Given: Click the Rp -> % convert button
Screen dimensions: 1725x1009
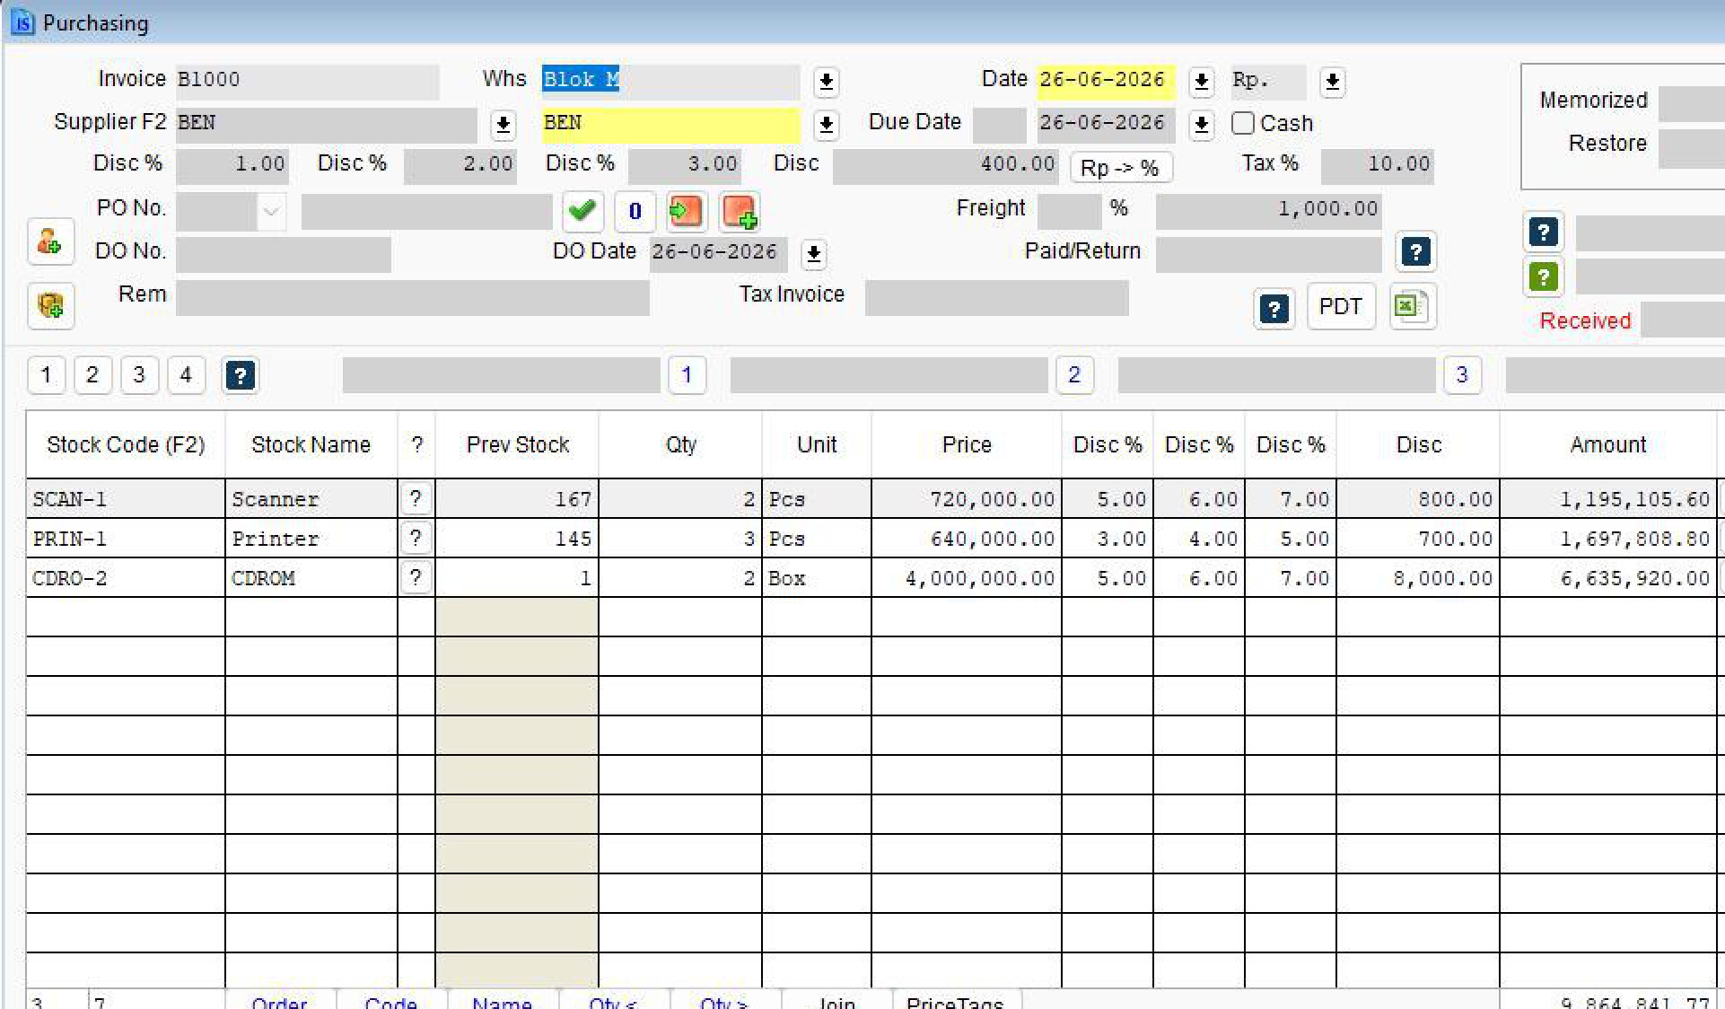Looking at the screenshot, I should click(x=1120, y=168).
